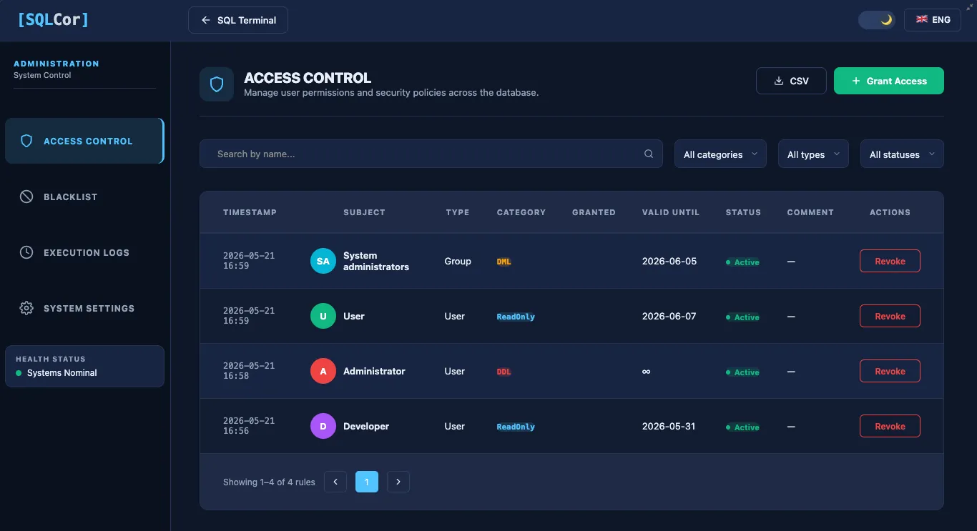Open Execution Logs section

[84, 252]
